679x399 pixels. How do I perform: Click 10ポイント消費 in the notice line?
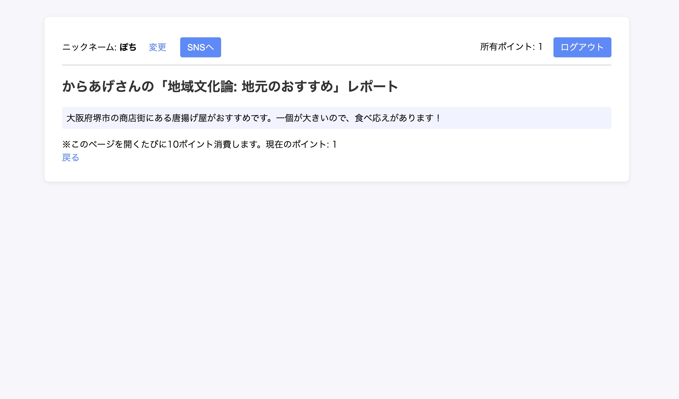(x=199, y=144)
